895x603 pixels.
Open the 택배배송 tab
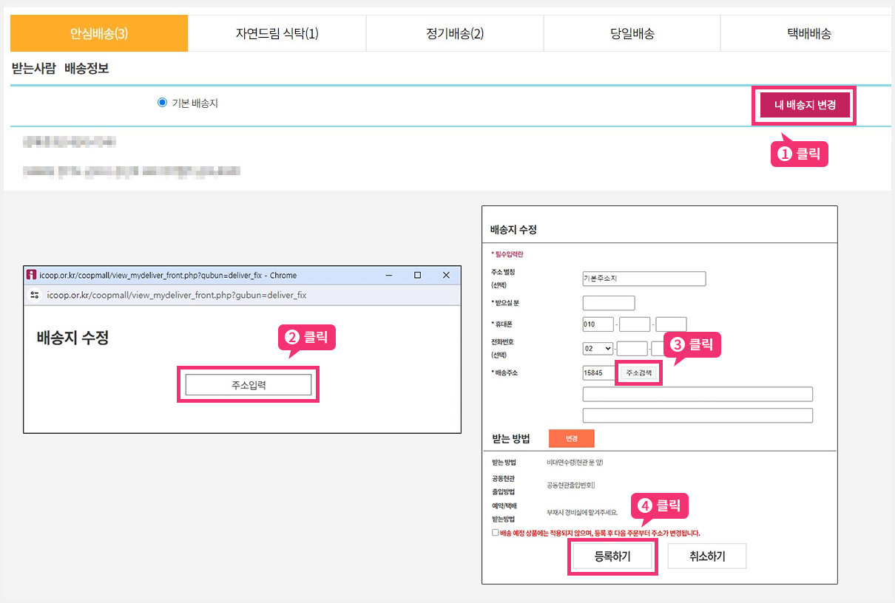pos(808,33)
